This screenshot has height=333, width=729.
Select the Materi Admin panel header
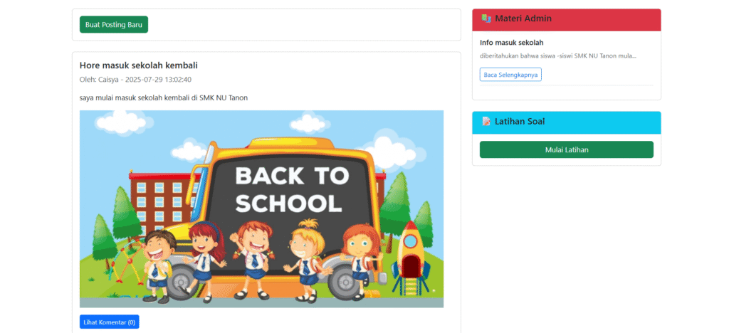coord(566,20)
